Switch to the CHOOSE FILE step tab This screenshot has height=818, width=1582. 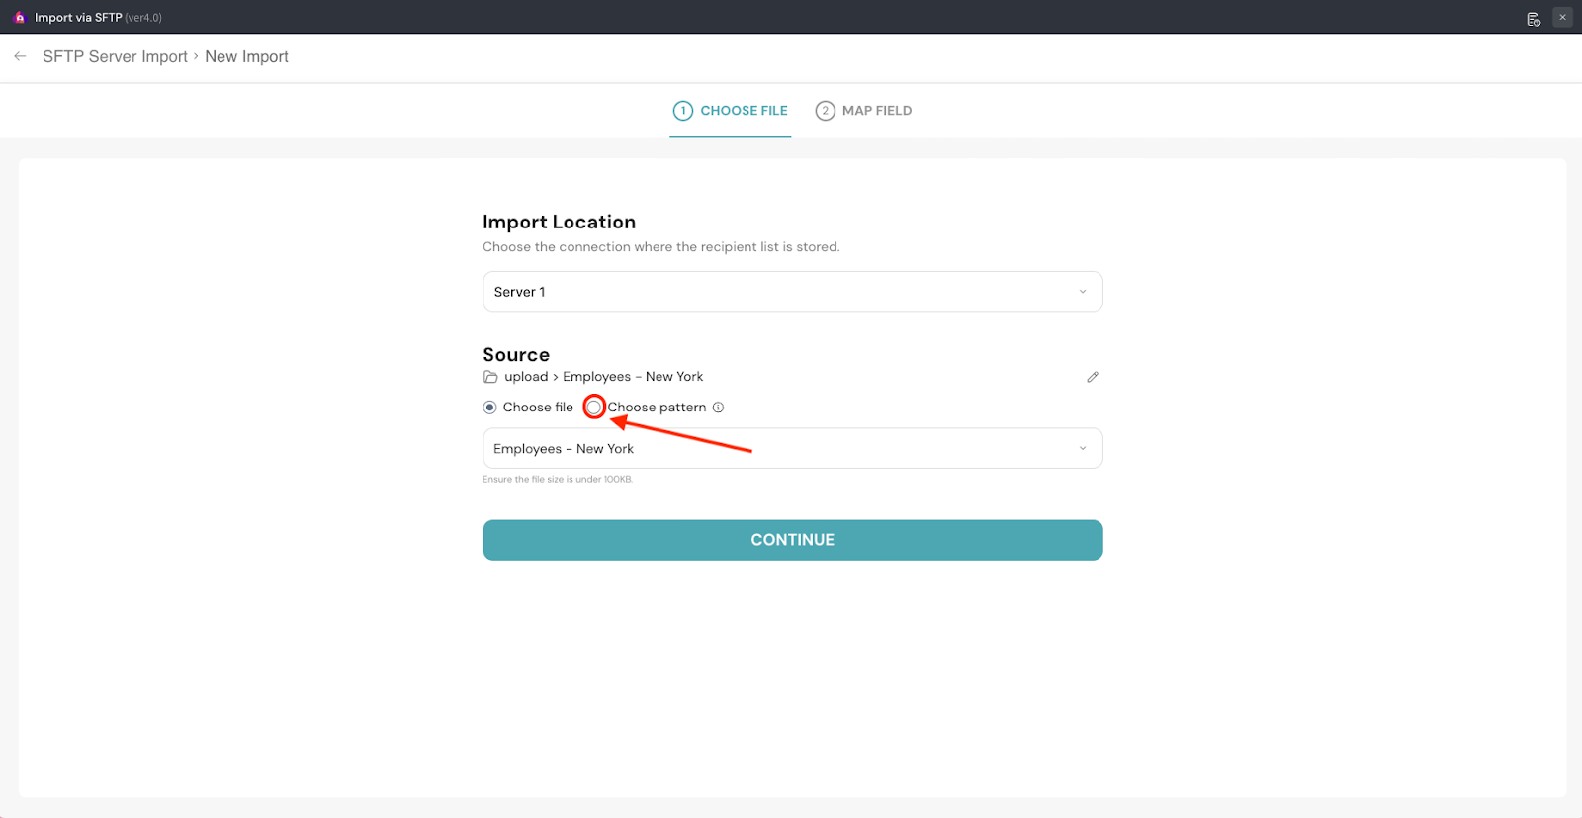pyautogui.click(x=744, y=111)
